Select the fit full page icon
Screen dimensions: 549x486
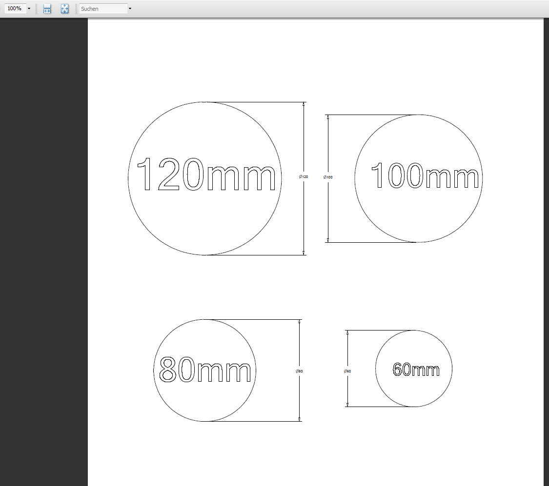(64, 8)
